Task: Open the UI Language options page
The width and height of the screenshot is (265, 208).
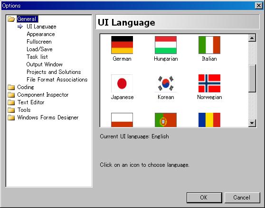Action: tap(41, 27)
